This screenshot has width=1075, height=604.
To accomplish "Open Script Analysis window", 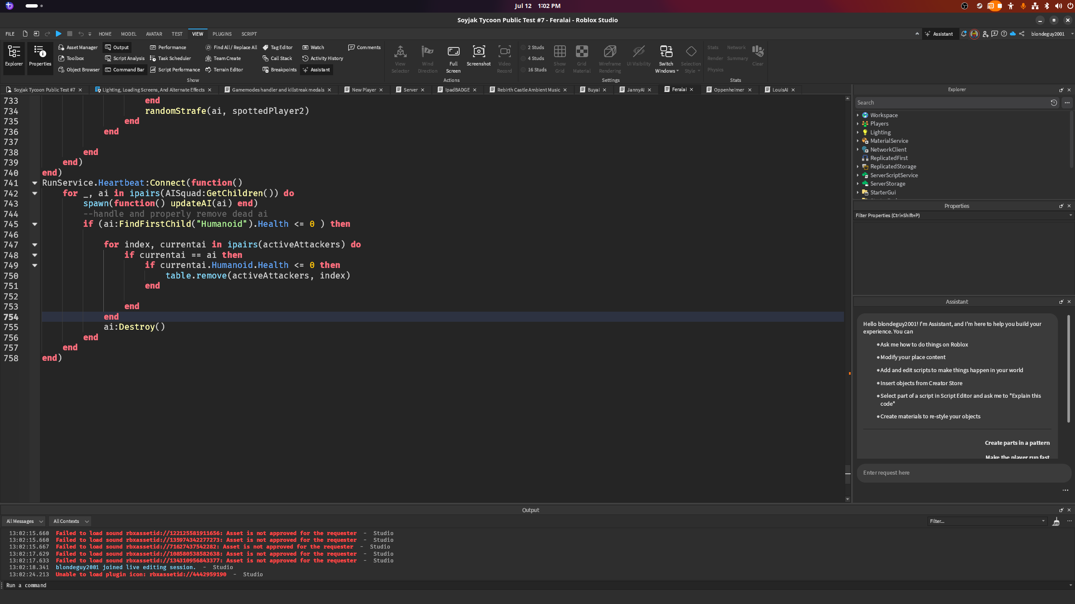I will tap(125, 58).
